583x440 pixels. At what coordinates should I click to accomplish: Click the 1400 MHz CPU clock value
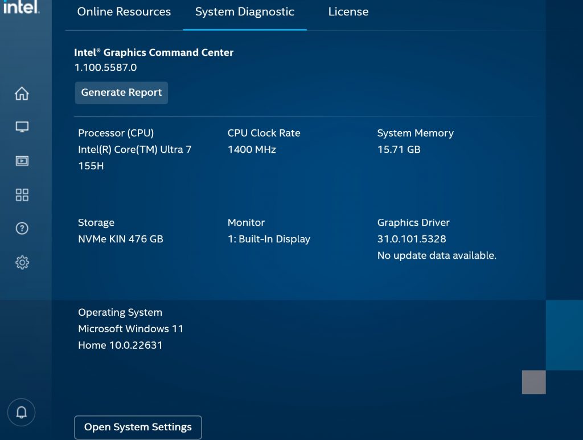252,150
